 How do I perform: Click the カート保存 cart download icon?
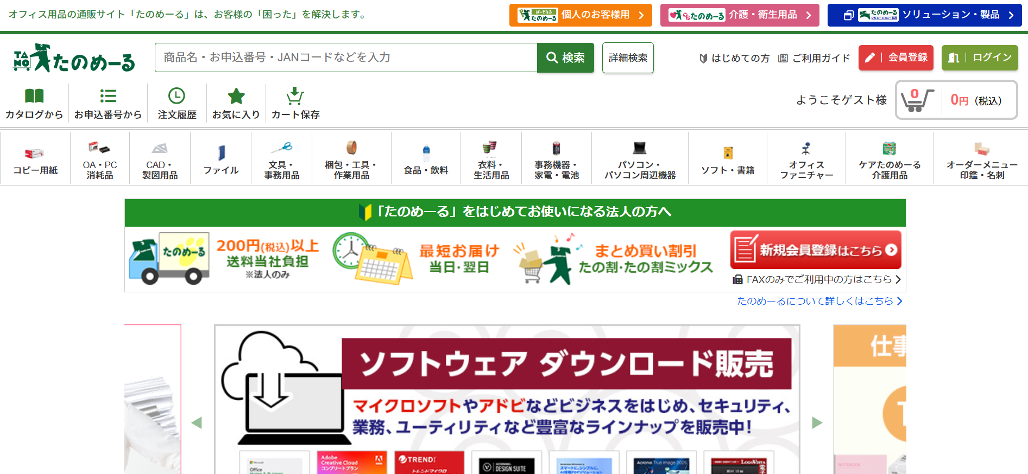(295, 97)
